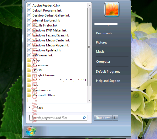Open Pictures from the right pane

click(x=102, y=42)
